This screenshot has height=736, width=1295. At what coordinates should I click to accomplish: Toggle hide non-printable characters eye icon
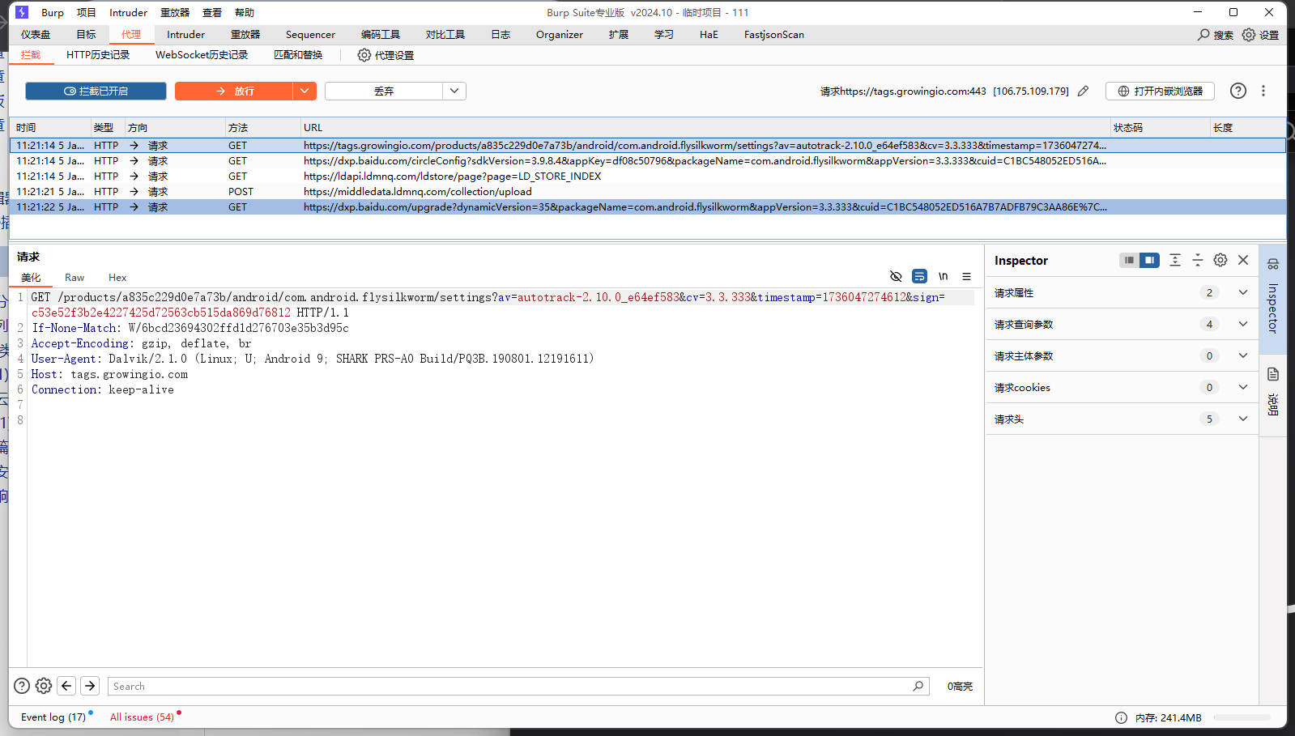pyautogui.click(x=896, y=276)
